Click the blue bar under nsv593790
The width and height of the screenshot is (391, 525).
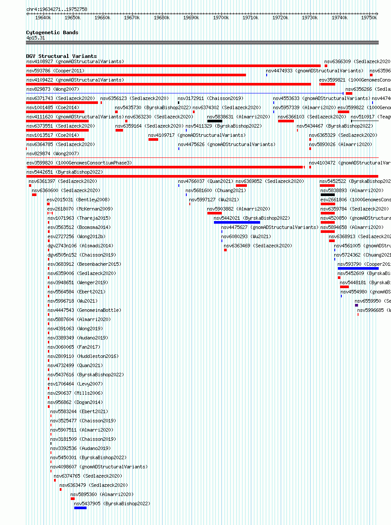358,268
